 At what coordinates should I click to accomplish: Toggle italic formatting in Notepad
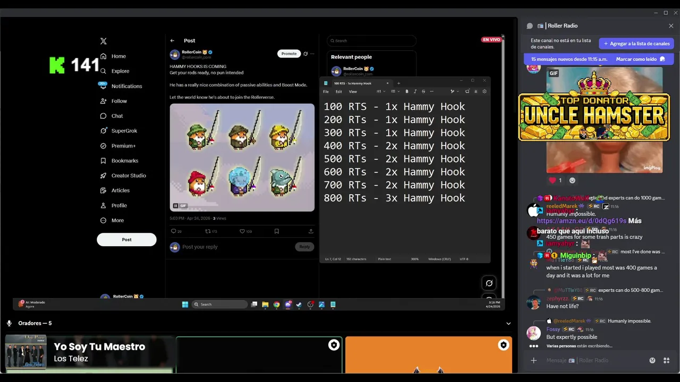click(x=415, y=91)
